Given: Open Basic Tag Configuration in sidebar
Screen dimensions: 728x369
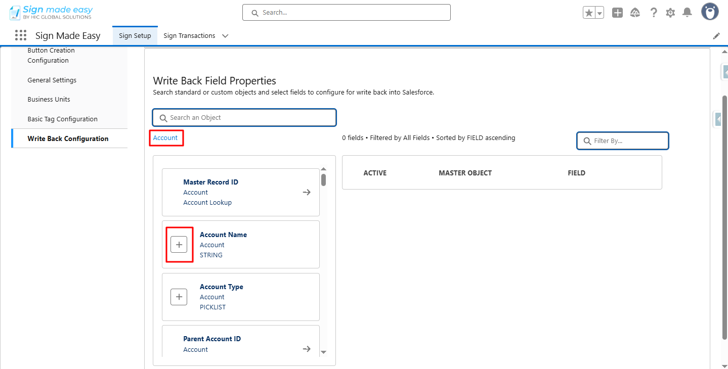Looking at the screenshot, I should click(63, 119).
